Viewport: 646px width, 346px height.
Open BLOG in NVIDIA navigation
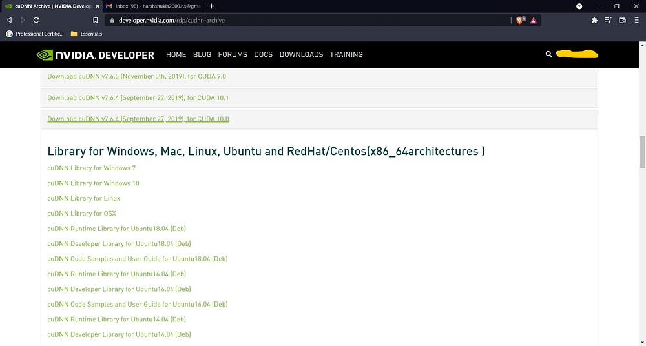(202, 54)
